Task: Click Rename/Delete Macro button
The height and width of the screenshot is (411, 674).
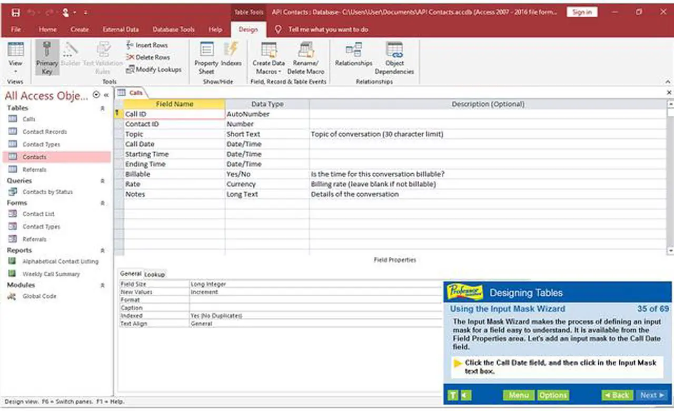Action: tap(305, 58)
